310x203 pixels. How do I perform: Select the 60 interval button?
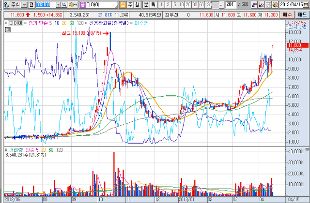click(x=201, y=5)
